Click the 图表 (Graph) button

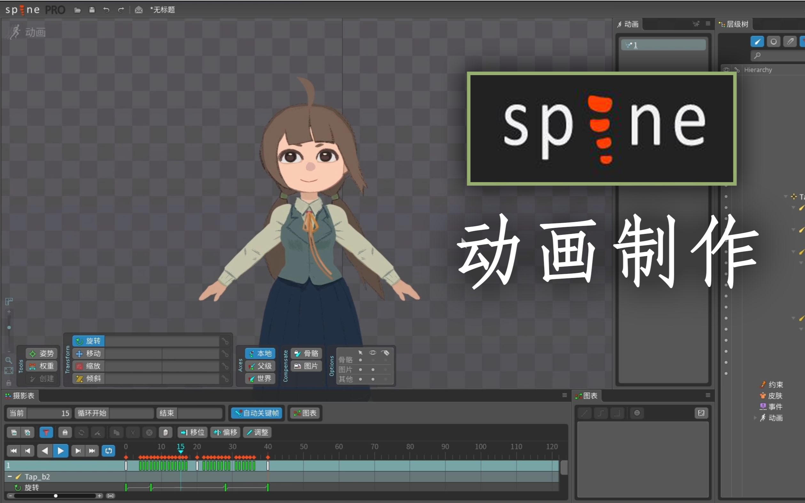coord(304,413)
